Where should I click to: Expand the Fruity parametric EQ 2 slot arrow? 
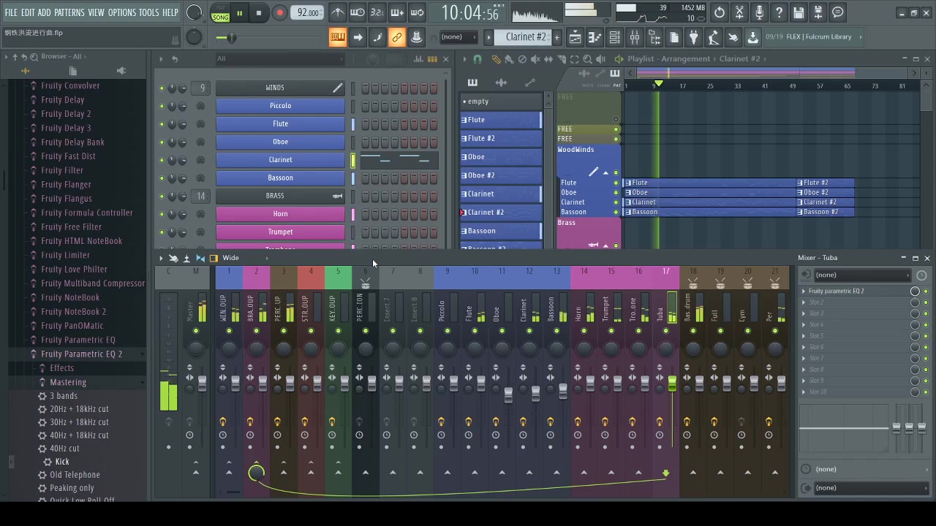tap(804, 291)
